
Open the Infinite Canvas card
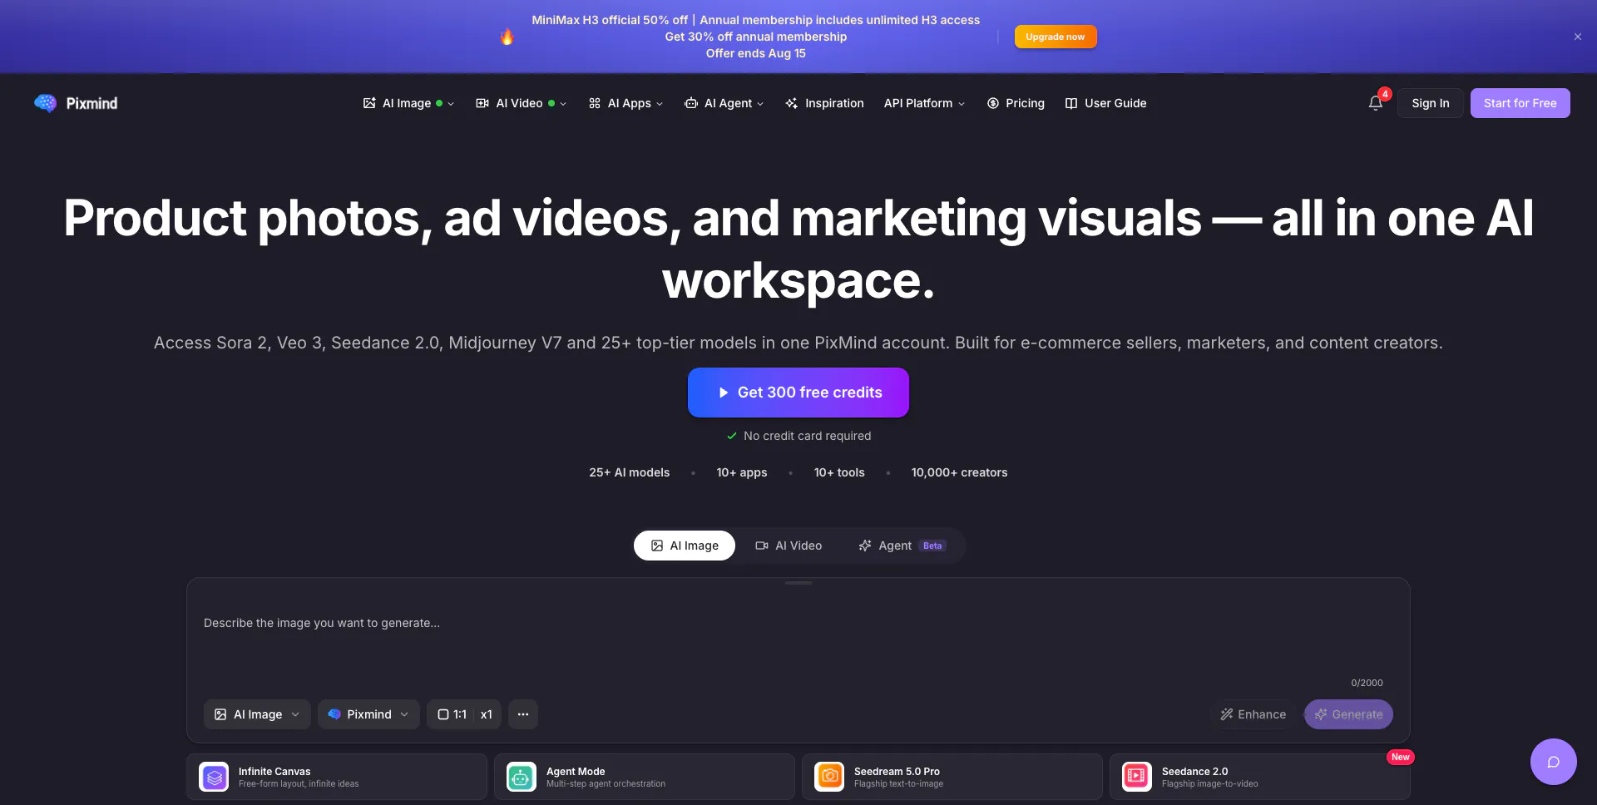337,777
